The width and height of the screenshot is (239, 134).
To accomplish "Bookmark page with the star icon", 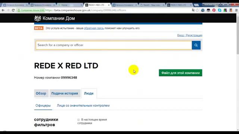I will pos(197,10).
